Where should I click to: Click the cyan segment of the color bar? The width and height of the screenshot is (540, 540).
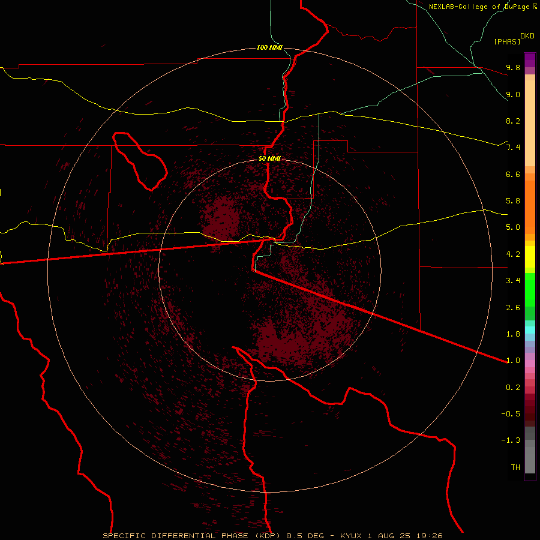coord(530,330)
